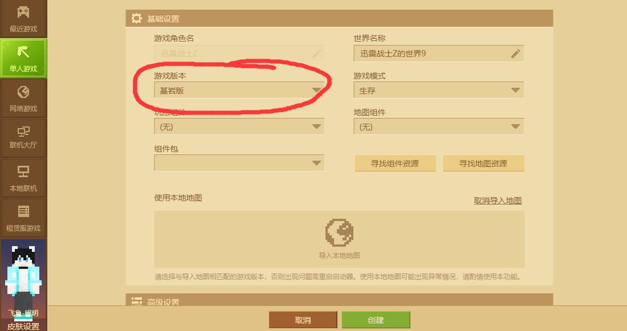The height and width of the screenshot is (331, 627).
Task: Open 租赁服游戏 list icon
Action: point(23,211)
